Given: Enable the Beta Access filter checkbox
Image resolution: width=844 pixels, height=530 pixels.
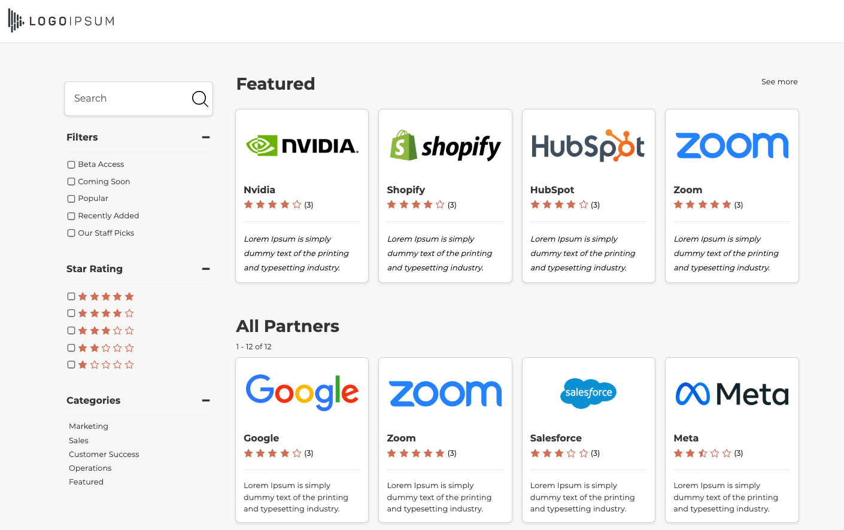Looking at the screenshot, I should tap(71, 165).
